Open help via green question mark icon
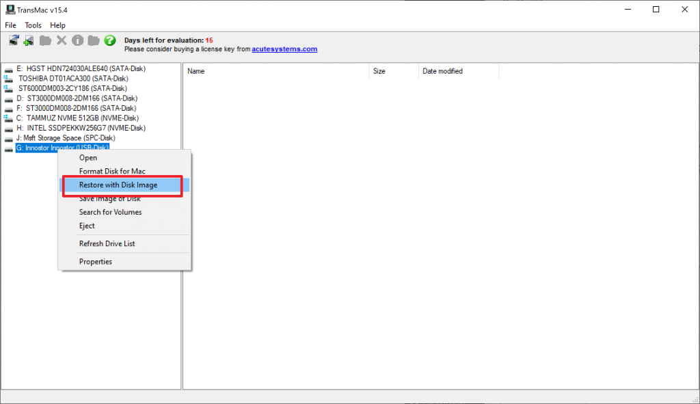 click(110, 40)
